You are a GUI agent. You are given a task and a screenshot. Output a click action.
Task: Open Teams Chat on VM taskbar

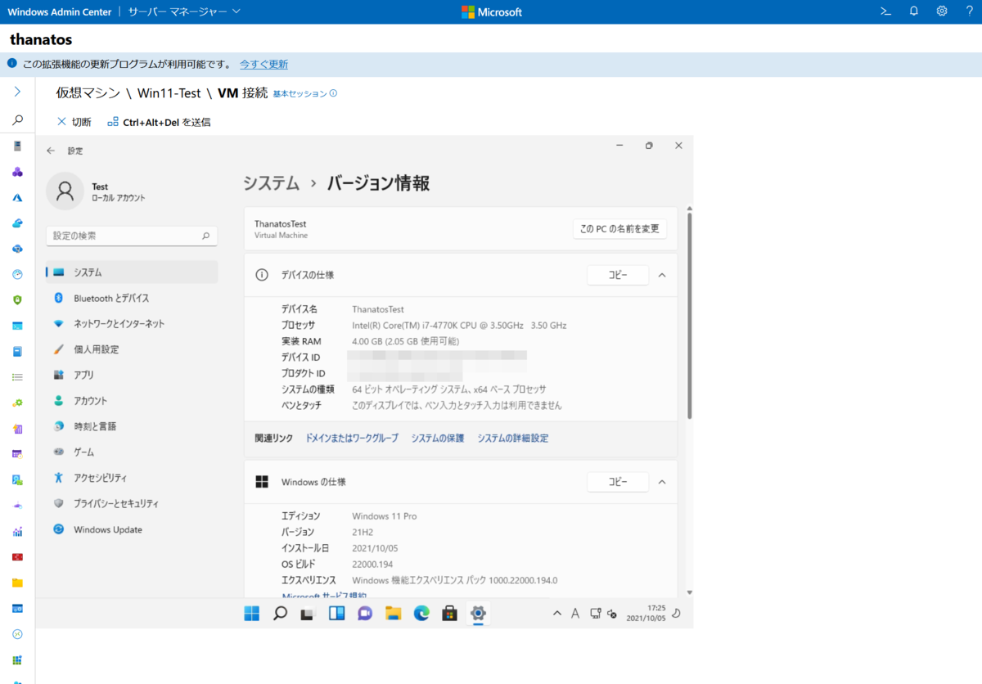(365, 614)
